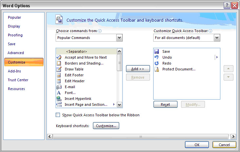Click the Edit Header icon

point(59,81)
